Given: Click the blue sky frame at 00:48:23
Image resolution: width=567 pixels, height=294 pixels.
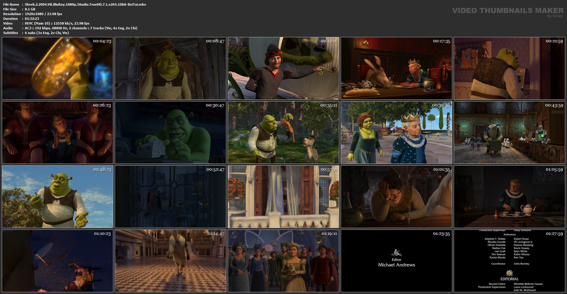Looking at the screenshot, I should click(x=57, y=197).
